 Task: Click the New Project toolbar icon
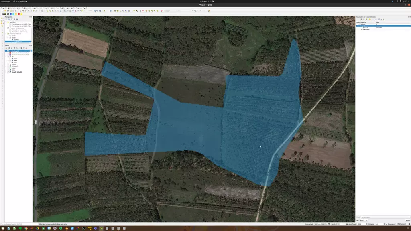3,11
